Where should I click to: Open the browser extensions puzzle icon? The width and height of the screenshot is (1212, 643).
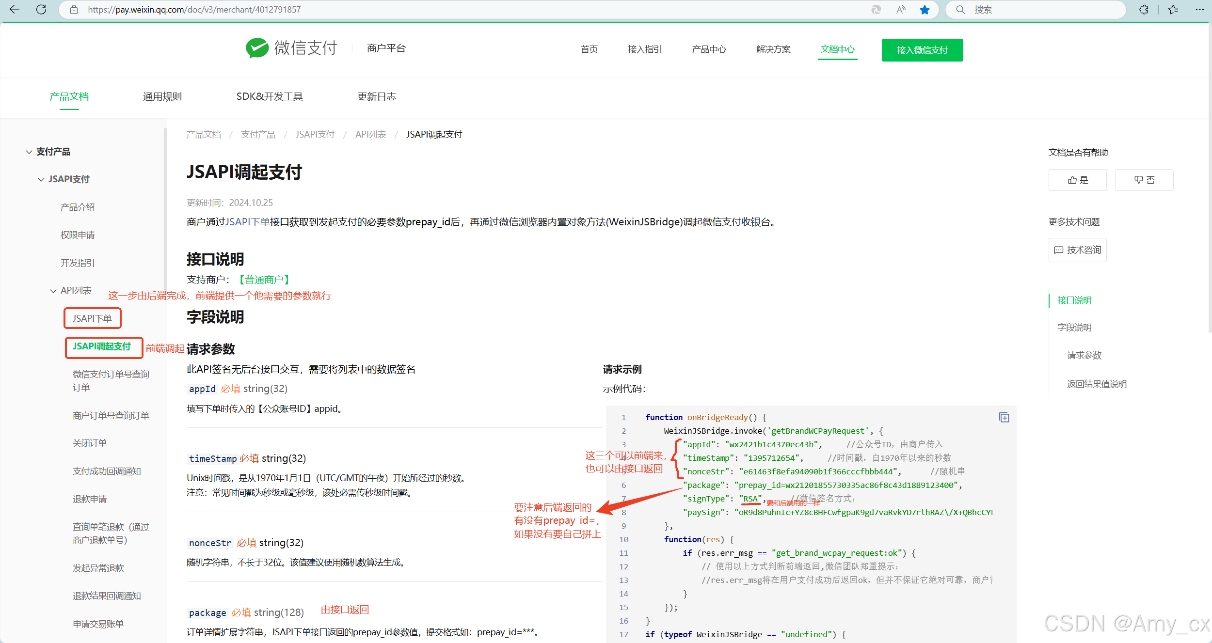tap(1144, 10)
